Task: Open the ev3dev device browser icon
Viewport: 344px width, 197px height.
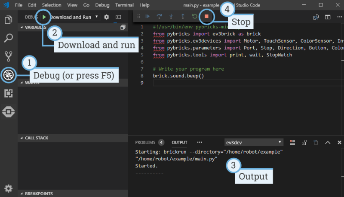Action: [8, 112]
